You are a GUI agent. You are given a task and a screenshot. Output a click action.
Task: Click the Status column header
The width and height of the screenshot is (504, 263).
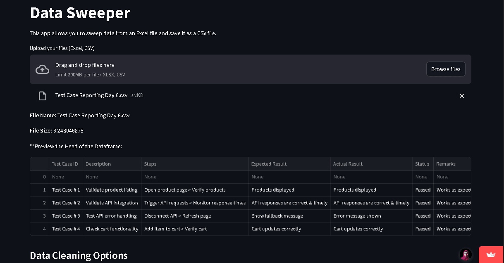(423, 164)
